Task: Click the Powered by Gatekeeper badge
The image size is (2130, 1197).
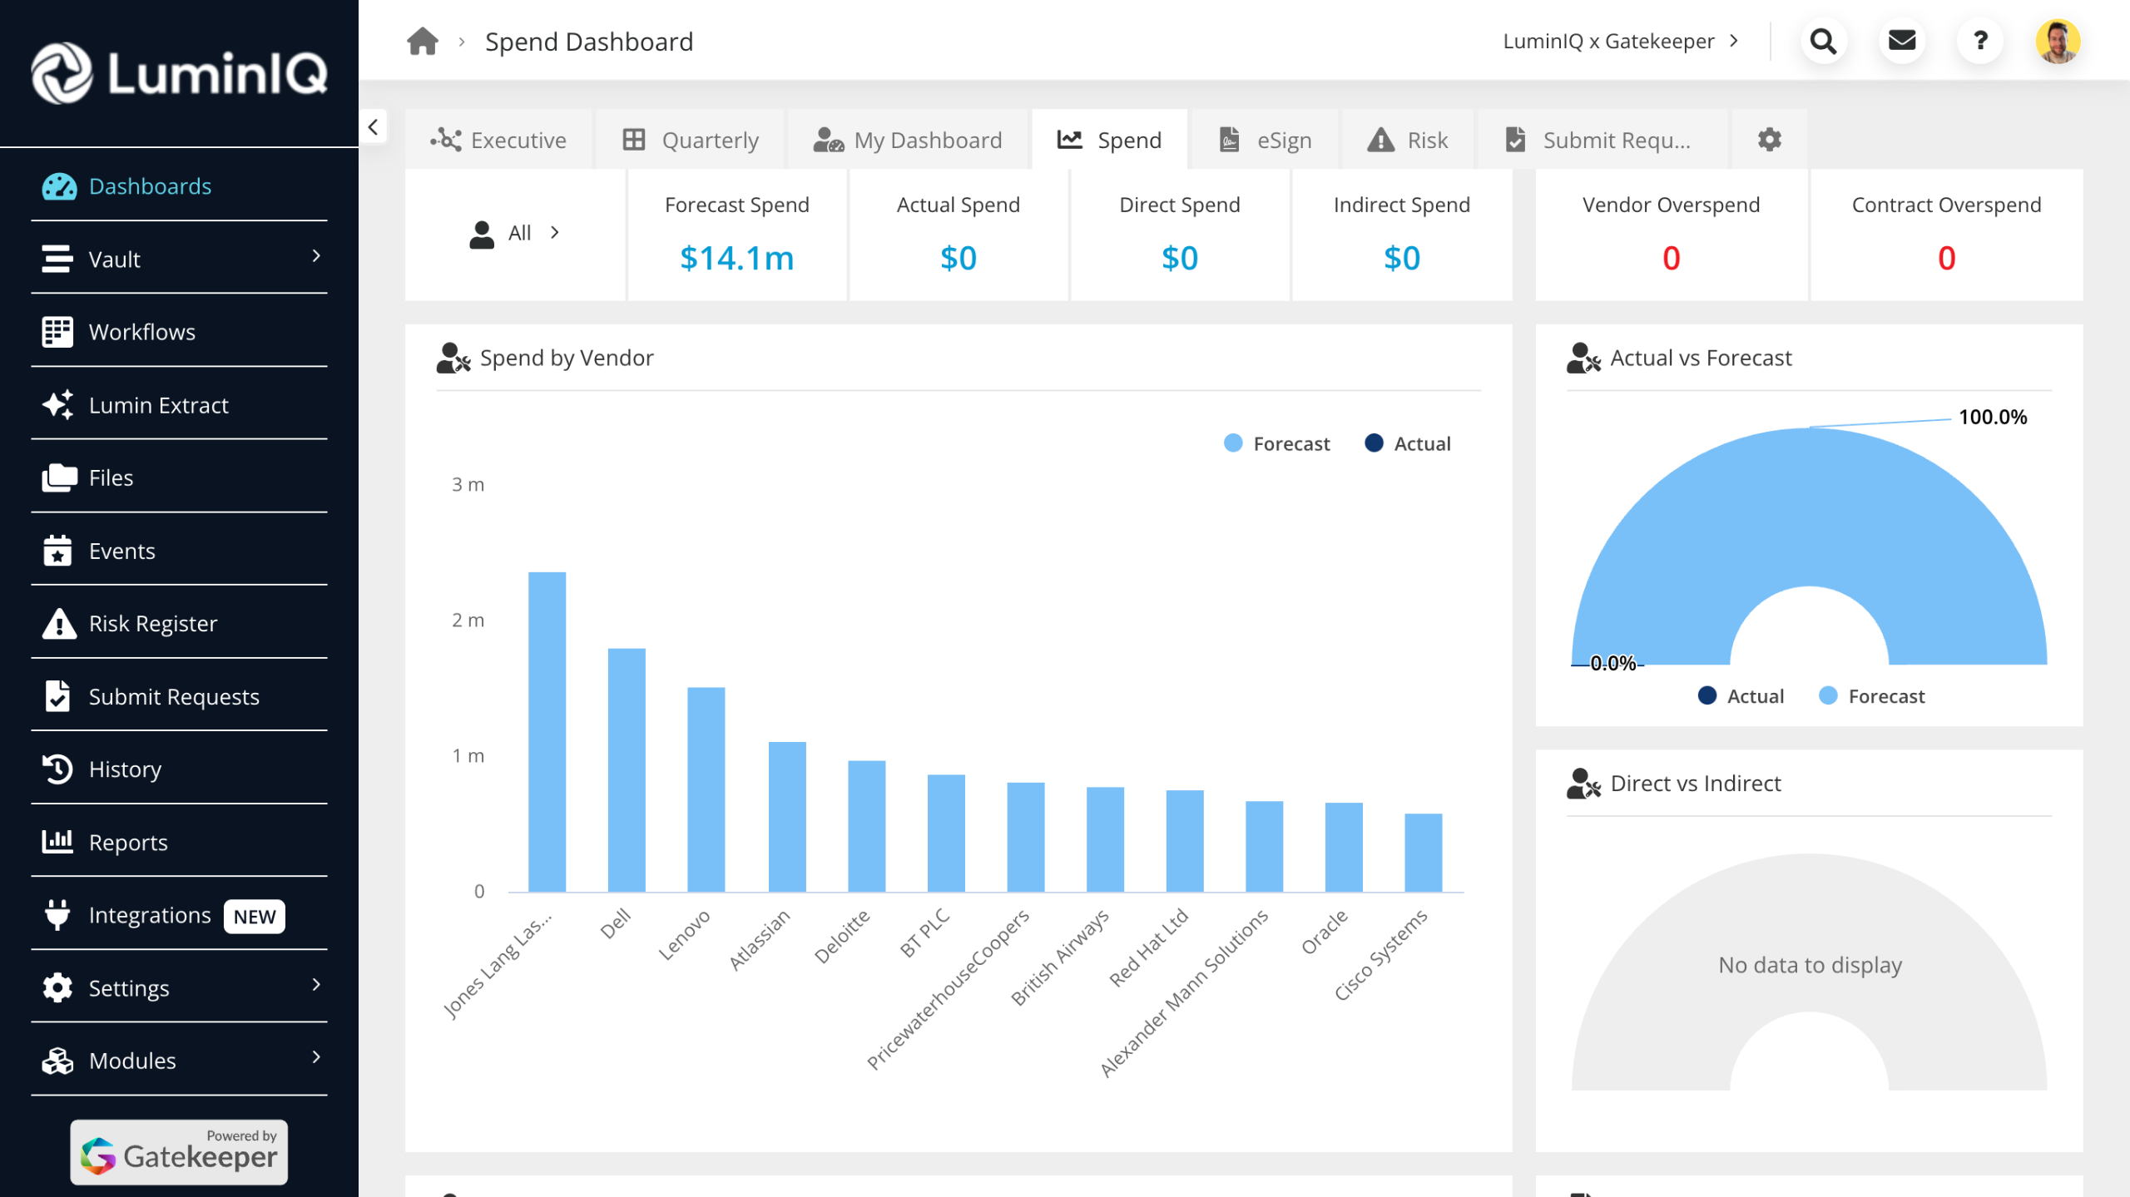Action: pyautogui.click(x=179, y=1151)
